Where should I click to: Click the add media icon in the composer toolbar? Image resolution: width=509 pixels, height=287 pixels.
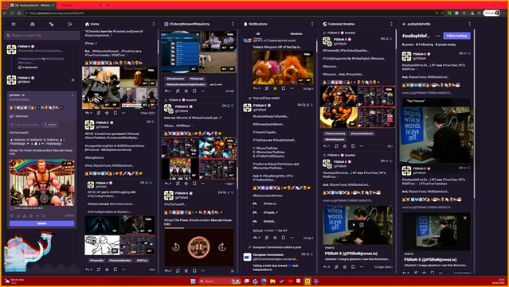coord(12,215)
